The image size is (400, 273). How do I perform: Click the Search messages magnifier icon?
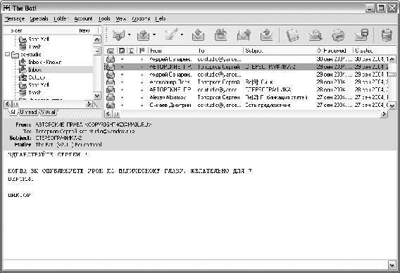(315, 35)
